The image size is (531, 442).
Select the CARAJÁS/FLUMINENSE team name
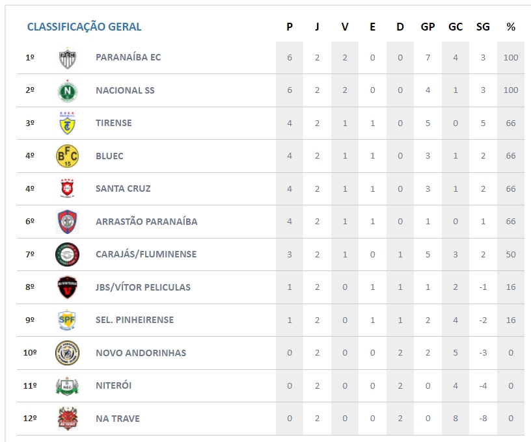(x=146, y=254)
